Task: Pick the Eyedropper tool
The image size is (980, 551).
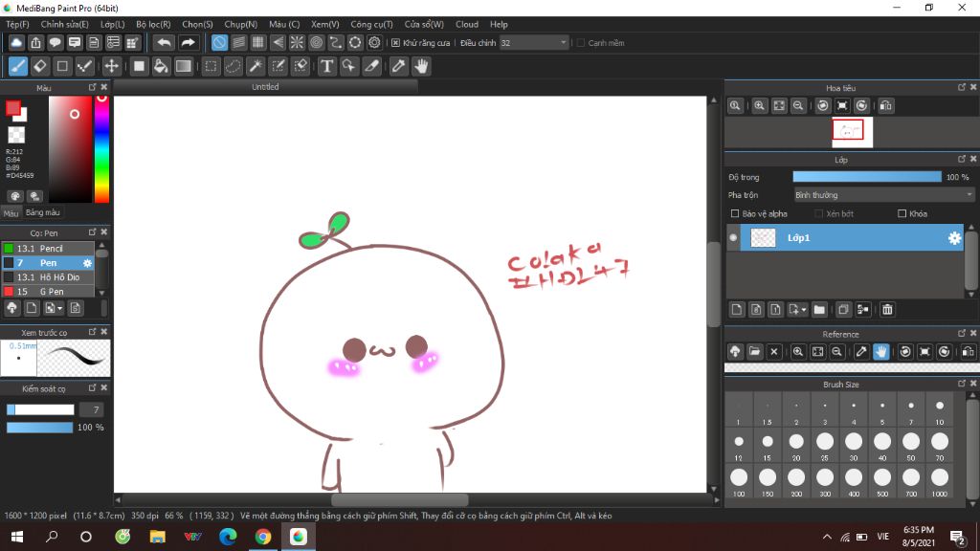Action: 399,66
